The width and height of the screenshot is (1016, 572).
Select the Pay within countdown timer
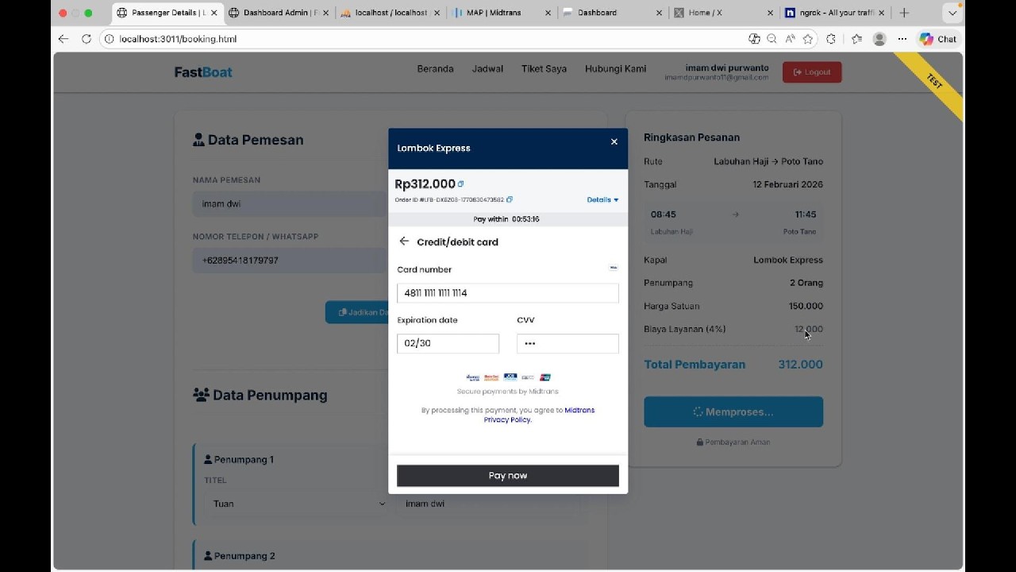click(525, 219)
